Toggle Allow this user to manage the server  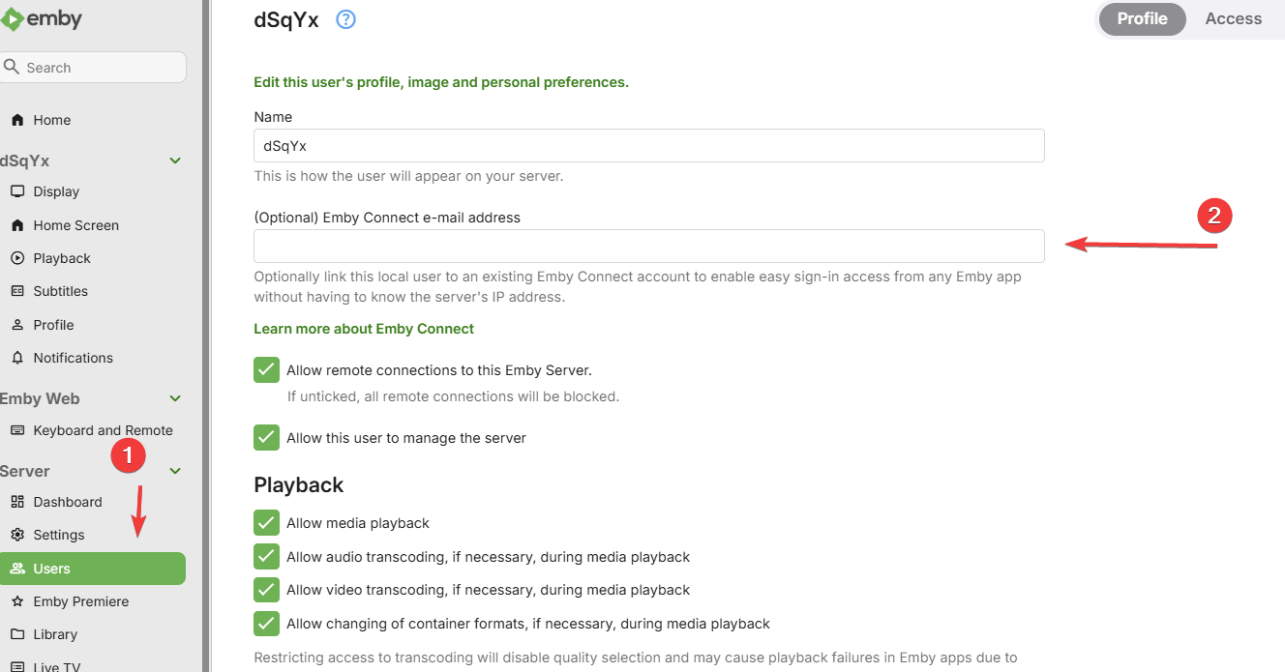click(x=266, y=438)
